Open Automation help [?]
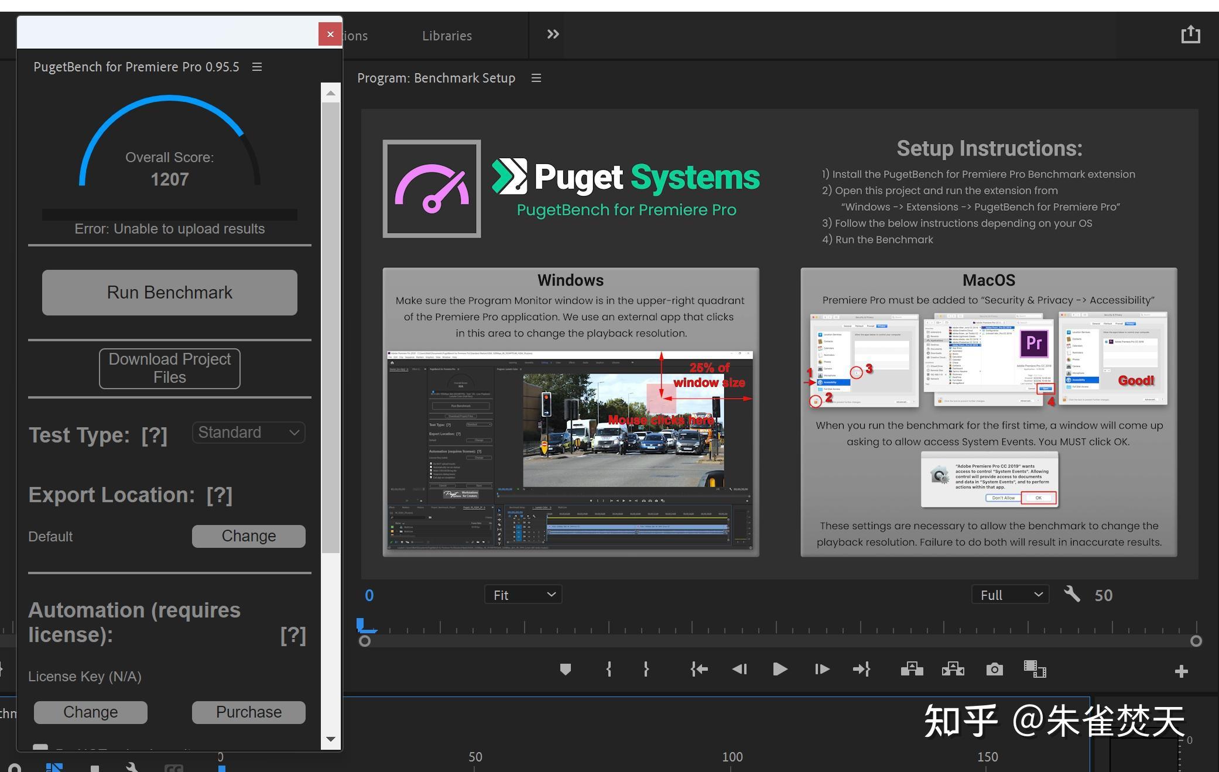This screenshot has height=772, width=1219. tap(293, 635)
